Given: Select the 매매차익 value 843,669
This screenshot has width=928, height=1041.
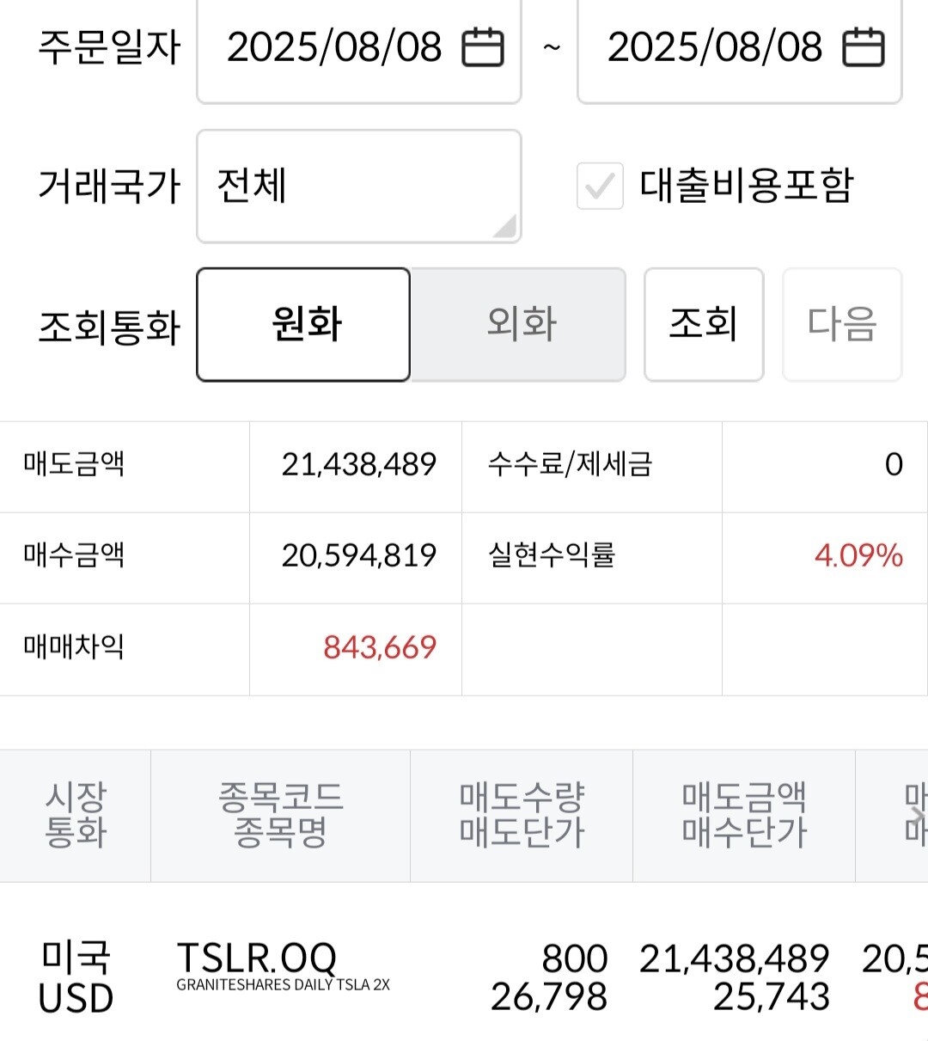Looking at the screenshot, I should (x=380, y=647).
